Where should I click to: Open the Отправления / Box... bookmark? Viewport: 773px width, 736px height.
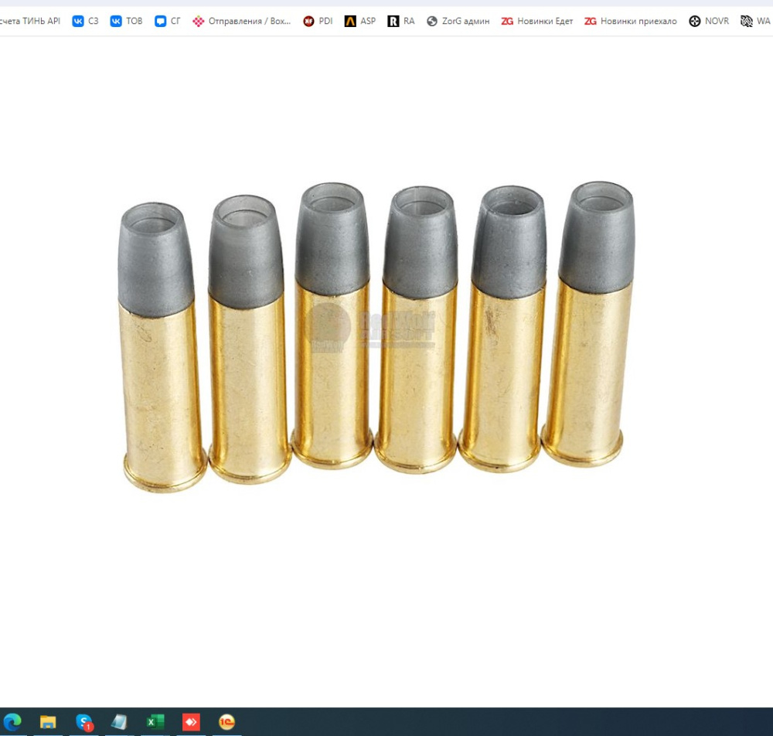pyautogui.click(x=241, y=21)
